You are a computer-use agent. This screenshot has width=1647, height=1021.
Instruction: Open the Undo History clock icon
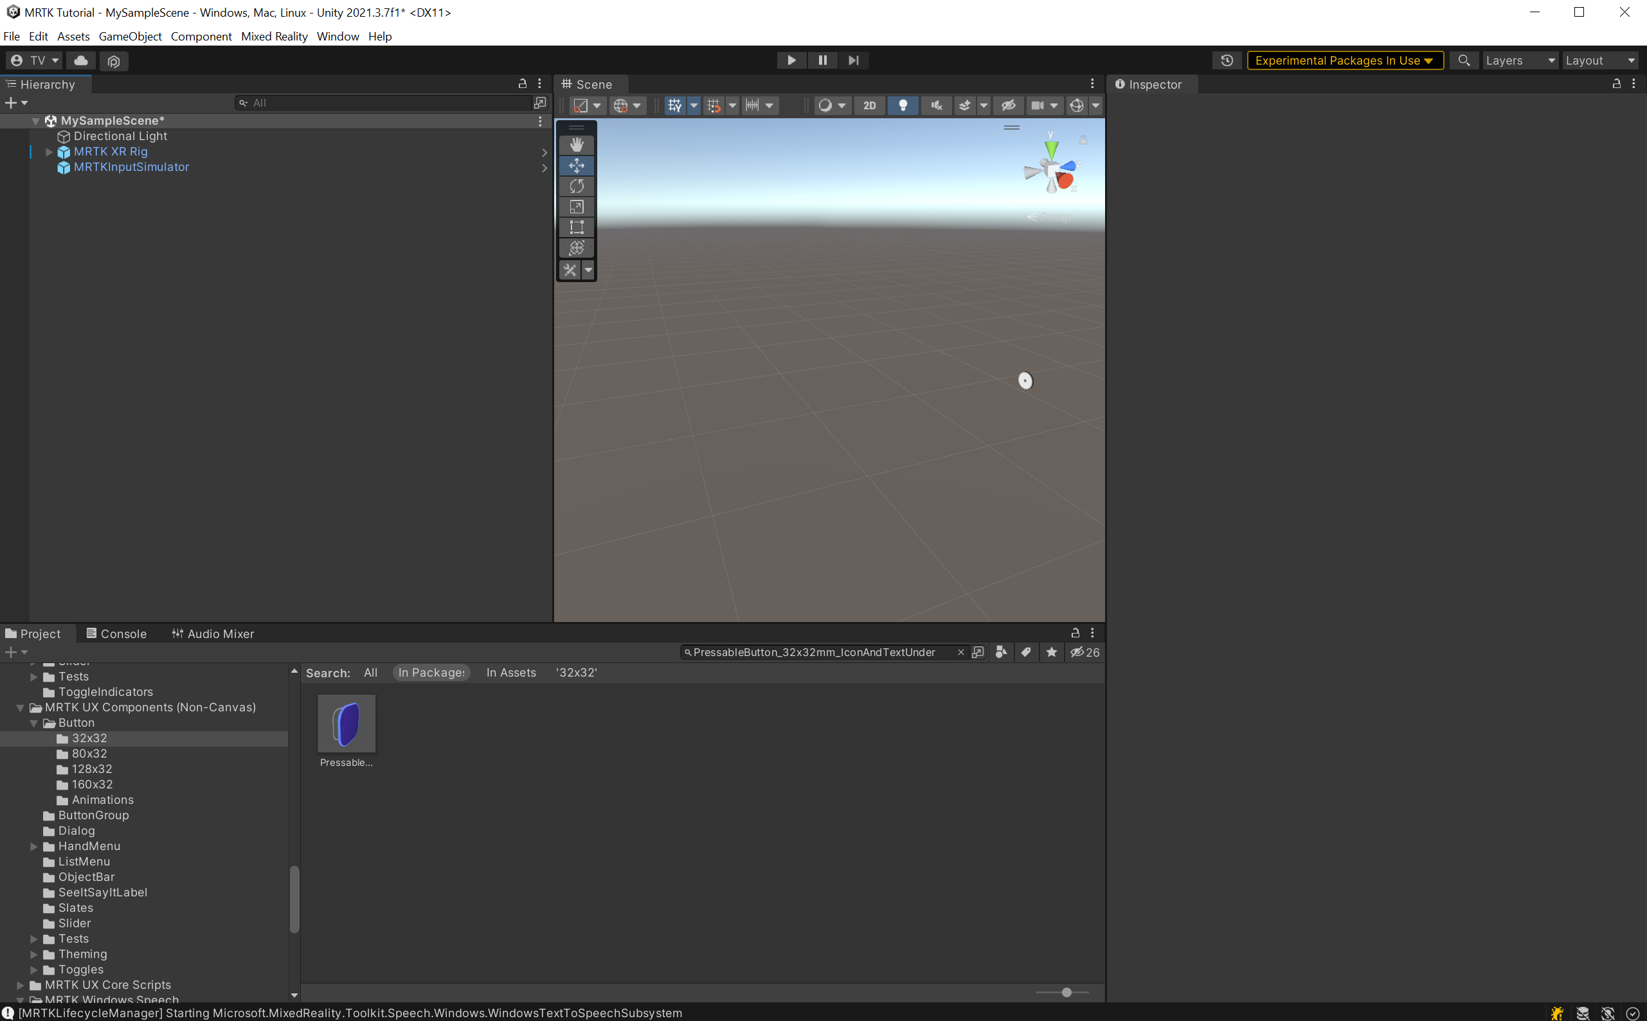pyautogui.click(x=1227, y=60)
